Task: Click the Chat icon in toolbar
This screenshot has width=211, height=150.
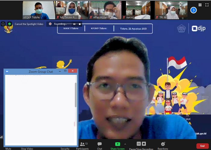Action: 99,145
